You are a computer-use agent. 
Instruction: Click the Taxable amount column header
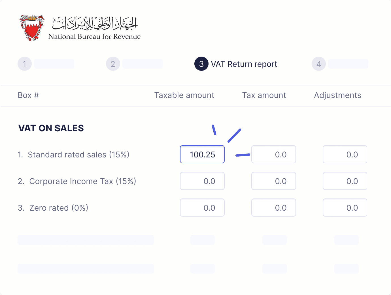coord(184,95)
